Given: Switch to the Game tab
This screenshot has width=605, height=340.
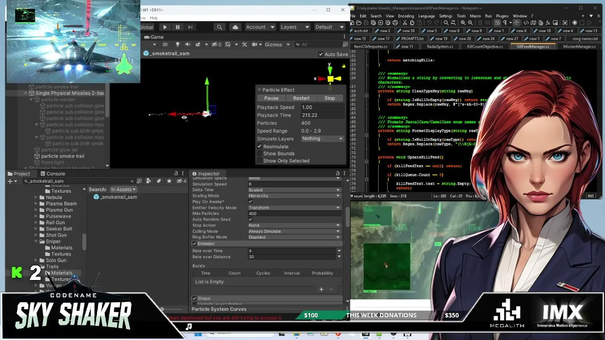Looking at the screenshot, I should 154,37.
